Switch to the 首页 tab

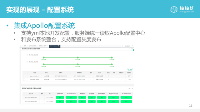[25, 46]
